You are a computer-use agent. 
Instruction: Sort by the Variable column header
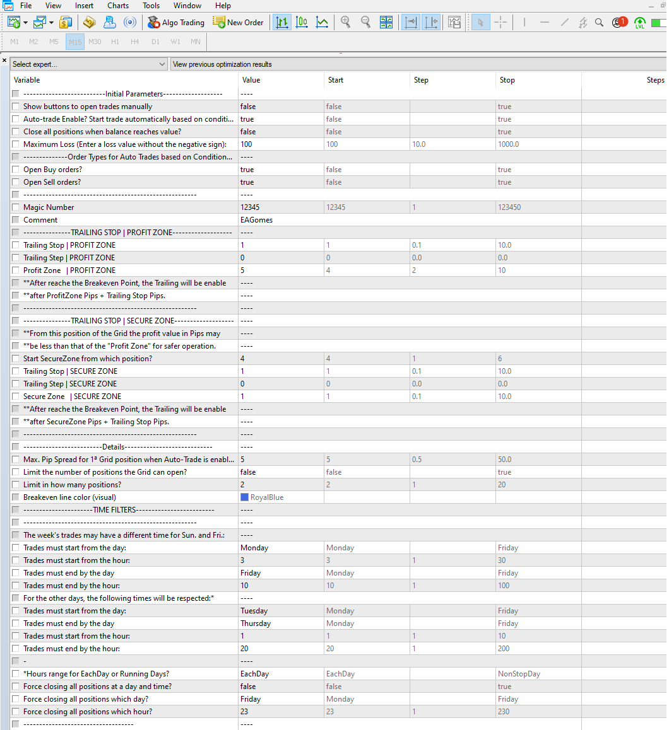coord(124,80)
